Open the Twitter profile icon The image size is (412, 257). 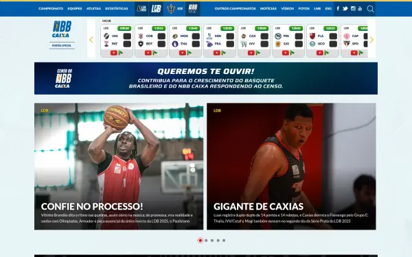click(345, 9)
